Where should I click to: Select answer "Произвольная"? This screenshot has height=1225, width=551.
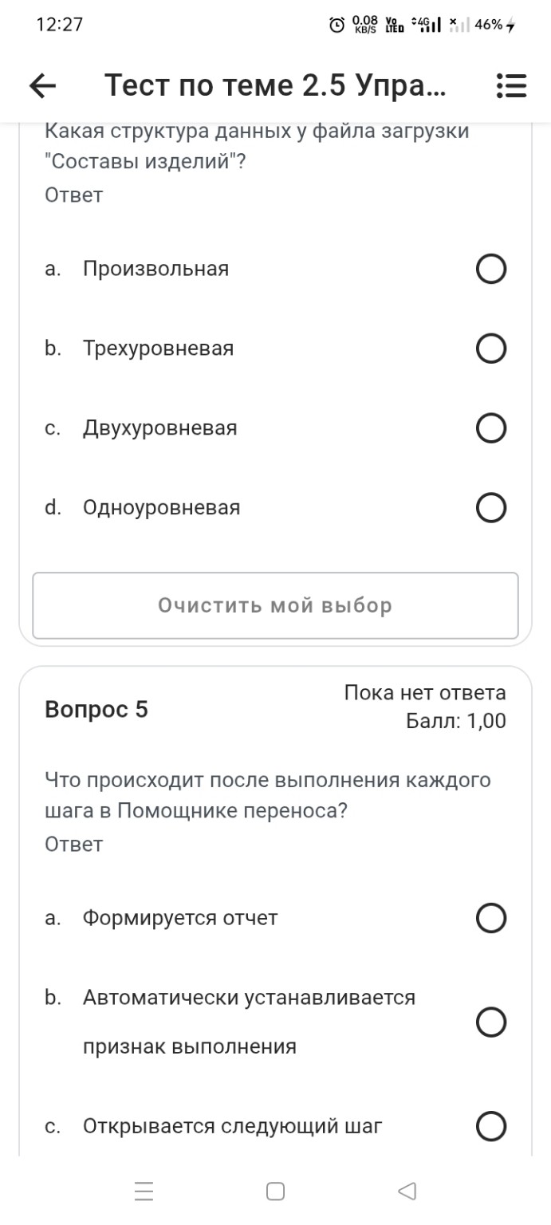(490, 269)
